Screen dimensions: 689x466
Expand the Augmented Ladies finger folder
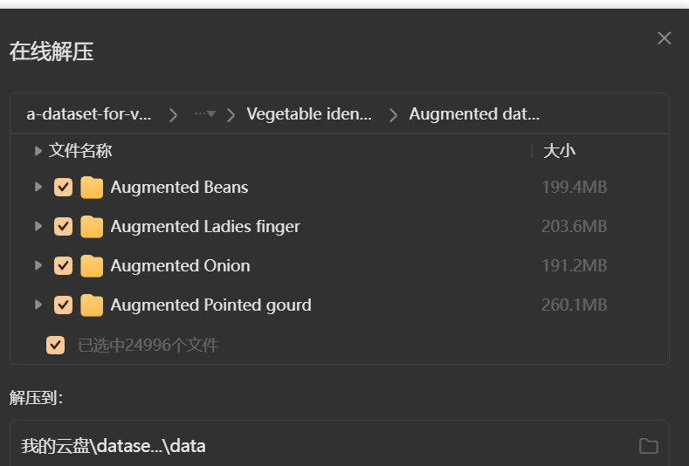(38, 227)
